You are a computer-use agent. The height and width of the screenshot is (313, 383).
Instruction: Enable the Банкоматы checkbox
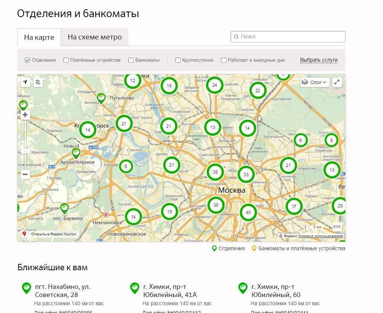[131, 60]
